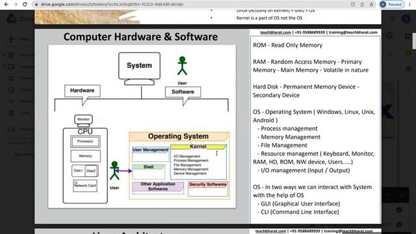The width and height of the screenshot is (416, 234).
Task: View site information lock icon
Action: point(36,5)
